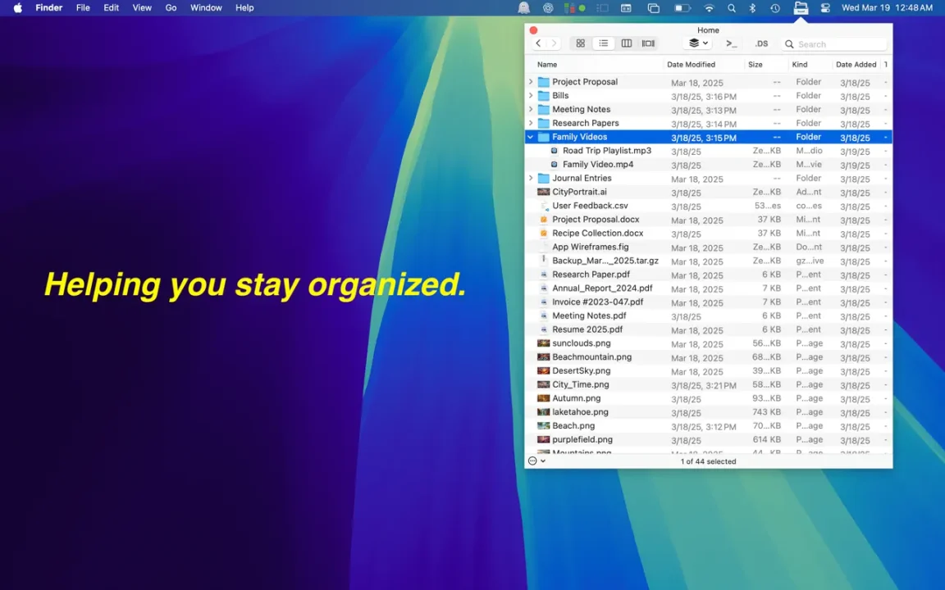
Task: Open Control Center in menu bar
Action: 825,8
